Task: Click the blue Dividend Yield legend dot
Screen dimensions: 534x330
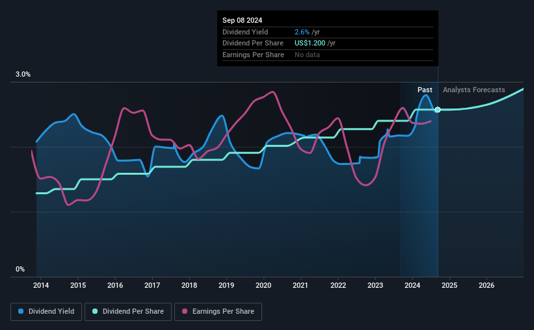Action: click(21, 311)
